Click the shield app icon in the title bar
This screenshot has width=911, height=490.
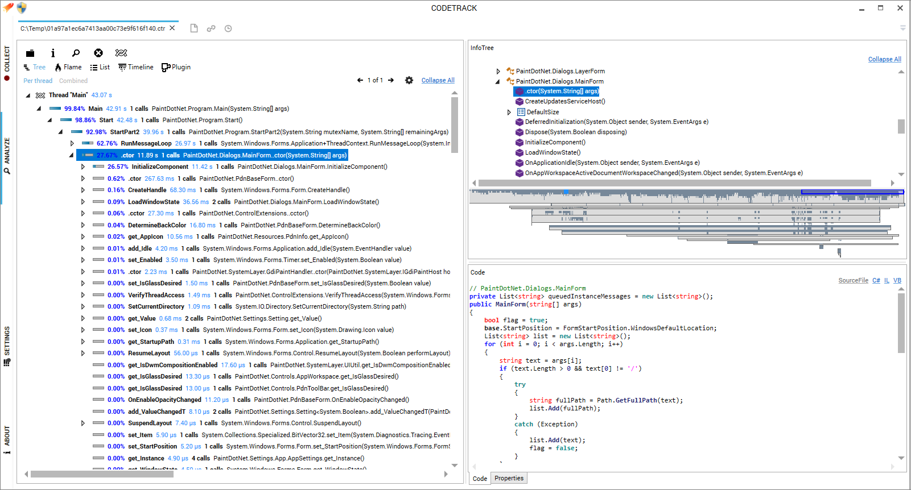click(22, 7)
